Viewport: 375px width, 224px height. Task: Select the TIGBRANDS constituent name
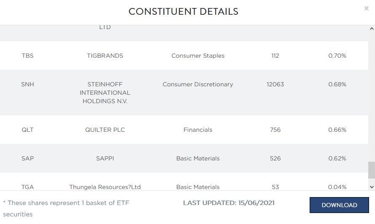tap(105, 56)
